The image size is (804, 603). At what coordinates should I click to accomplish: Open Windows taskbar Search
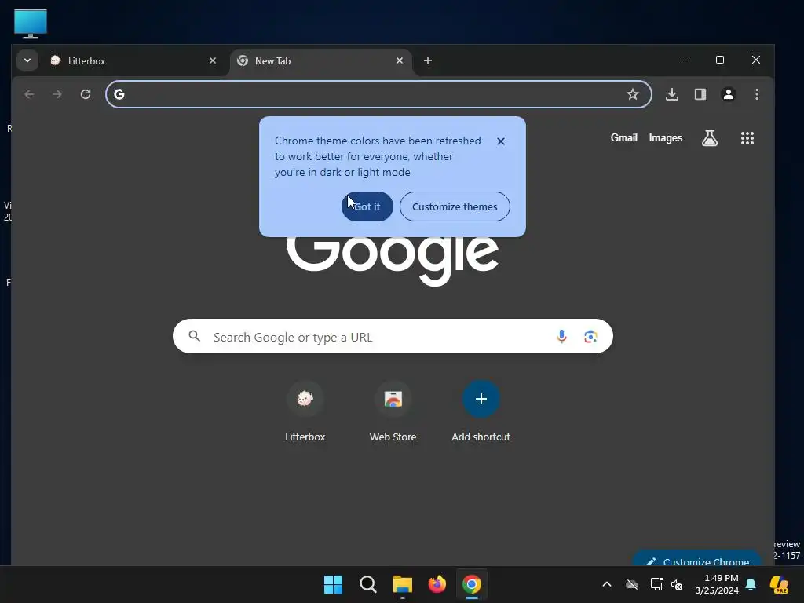[x=368, y=584]
